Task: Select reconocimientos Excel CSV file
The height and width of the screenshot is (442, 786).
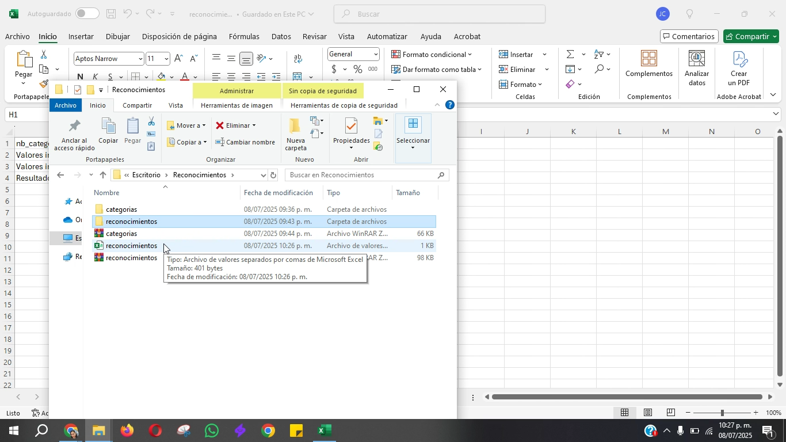Action: coord(264,246)
